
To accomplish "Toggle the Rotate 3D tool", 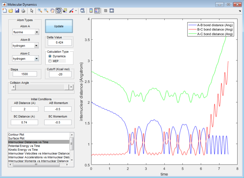I will pyautogui.click(x=58, y=11).
